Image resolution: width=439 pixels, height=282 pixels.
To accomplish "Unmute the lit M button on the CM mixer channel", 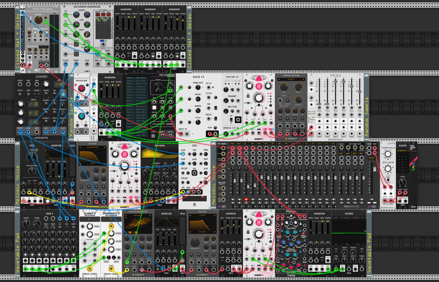I will click(246, 199).
